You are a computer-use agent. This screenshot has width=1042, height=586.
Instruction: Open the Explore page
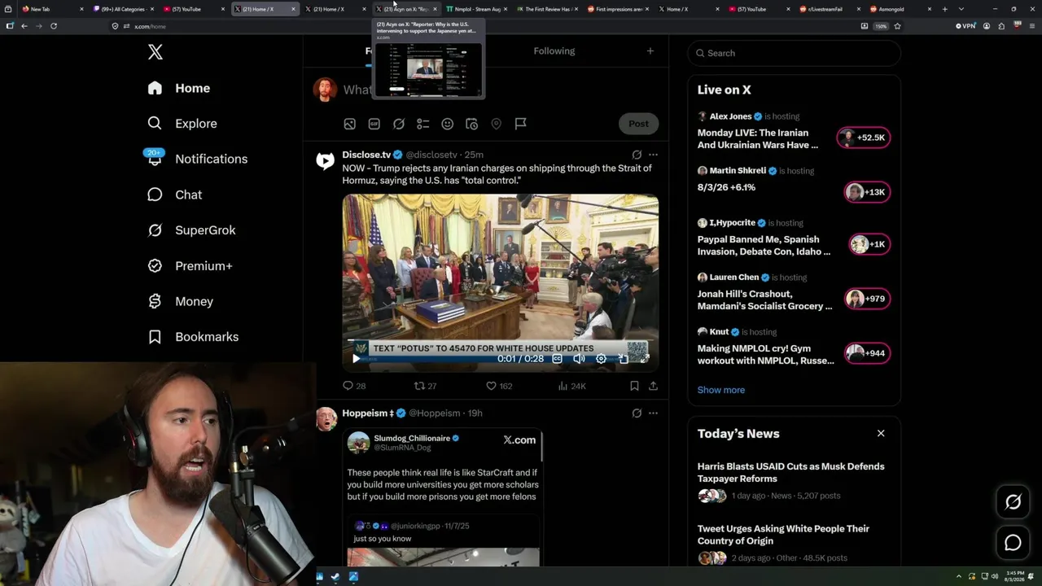click(182, 124)
